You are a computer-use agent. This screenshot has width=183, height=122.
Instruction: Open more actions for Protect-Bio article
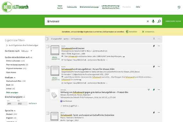159,90
